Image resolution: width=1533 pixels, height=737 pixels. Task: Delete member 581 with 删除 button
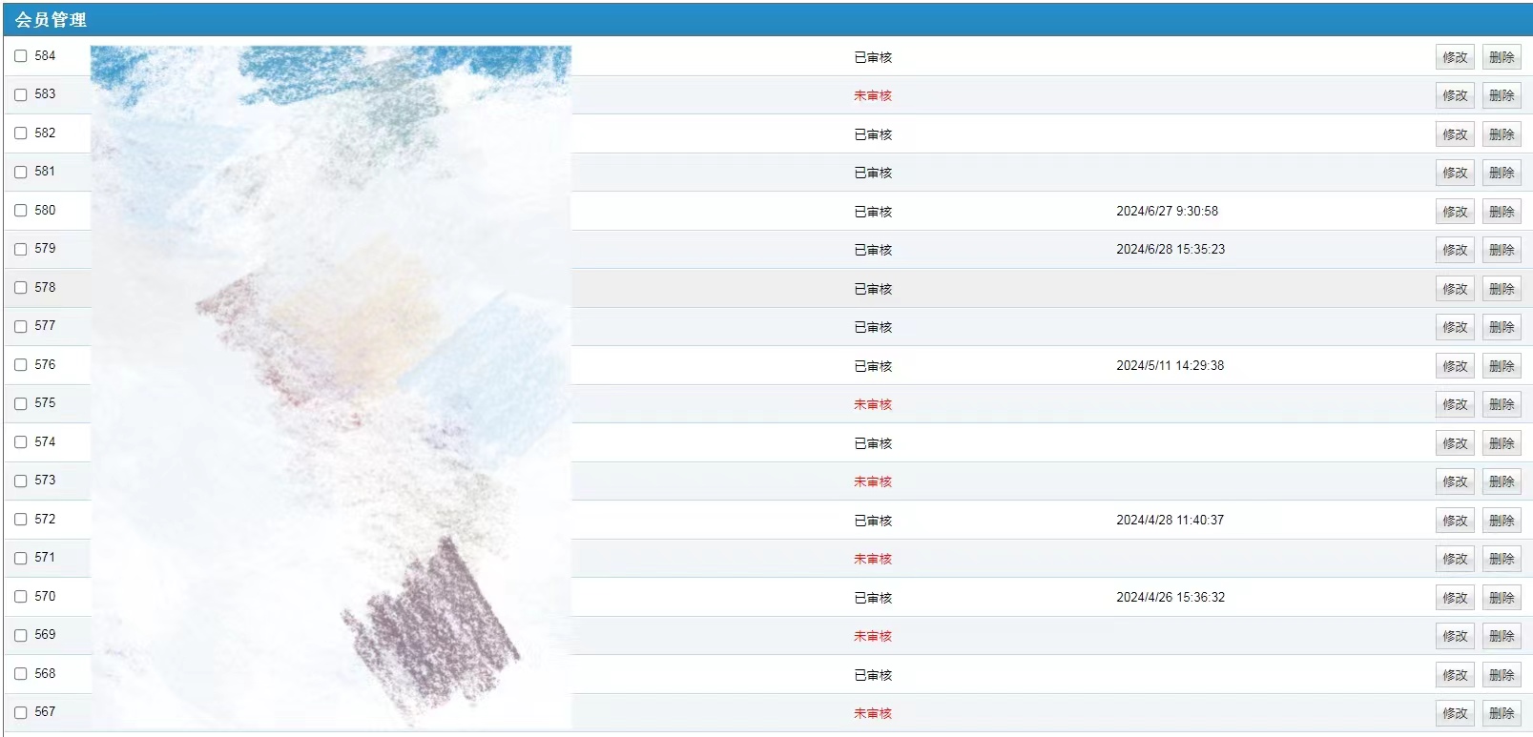(1501, 173)
